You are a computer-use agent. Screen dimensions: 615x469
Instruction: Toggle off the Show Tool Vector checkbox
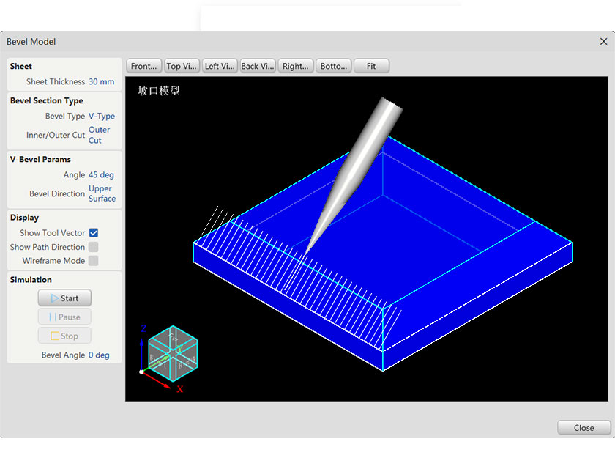pyautogui.click(x=93, y=232)
